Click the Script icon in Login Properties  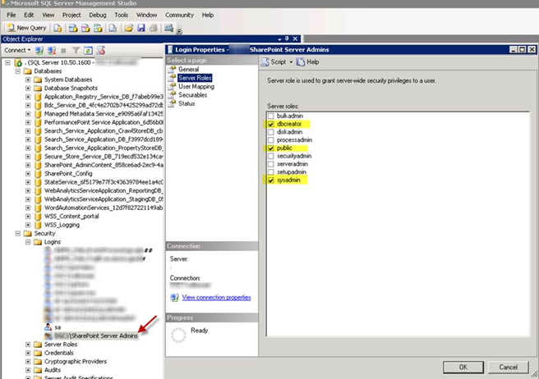(265, 62)
